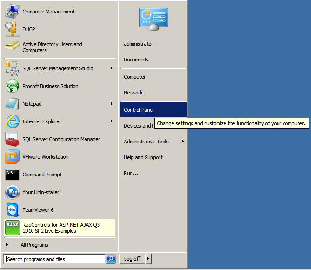Open Network from the start menu
This screenshot has width=311, height=270.
[133, 93]
